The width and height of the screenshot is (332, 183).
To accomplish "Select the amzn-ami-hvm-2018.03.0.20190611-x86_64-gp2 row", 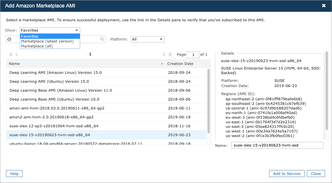I will (x=106, y=108).
